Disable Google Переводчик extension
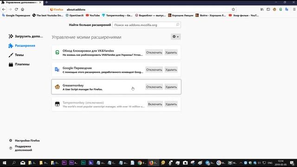Viewport: 297px width, 167px height. point(154,70)
